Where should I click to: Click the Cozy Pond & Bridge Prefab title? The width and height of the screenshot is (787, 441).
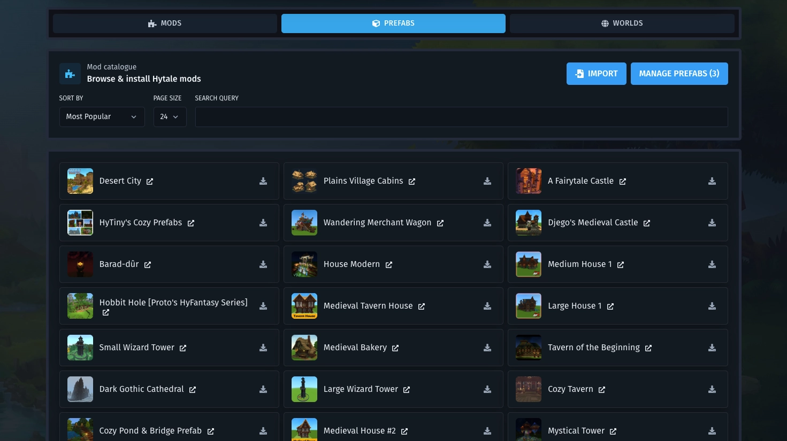coord(150,431)
